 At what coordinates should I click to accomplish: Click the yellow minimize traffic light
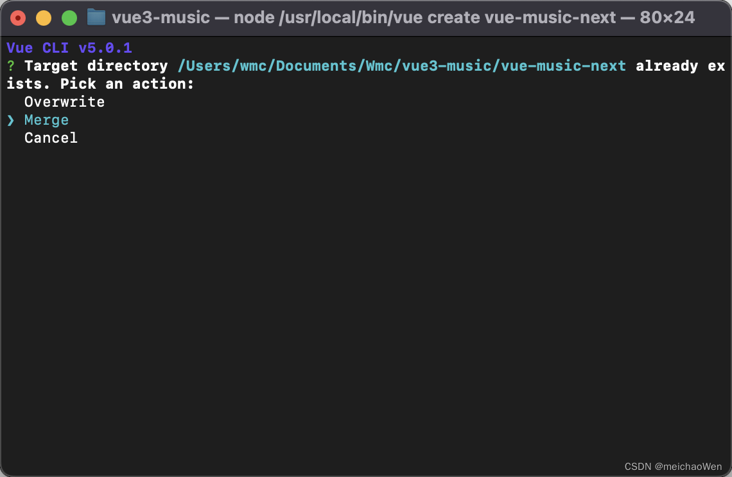43,18
